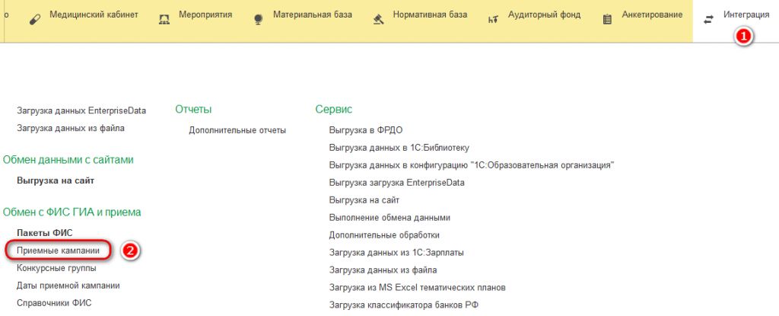Open Дополнительные обработки
Viewport: 779px width, 316px height.
point(384,235)
